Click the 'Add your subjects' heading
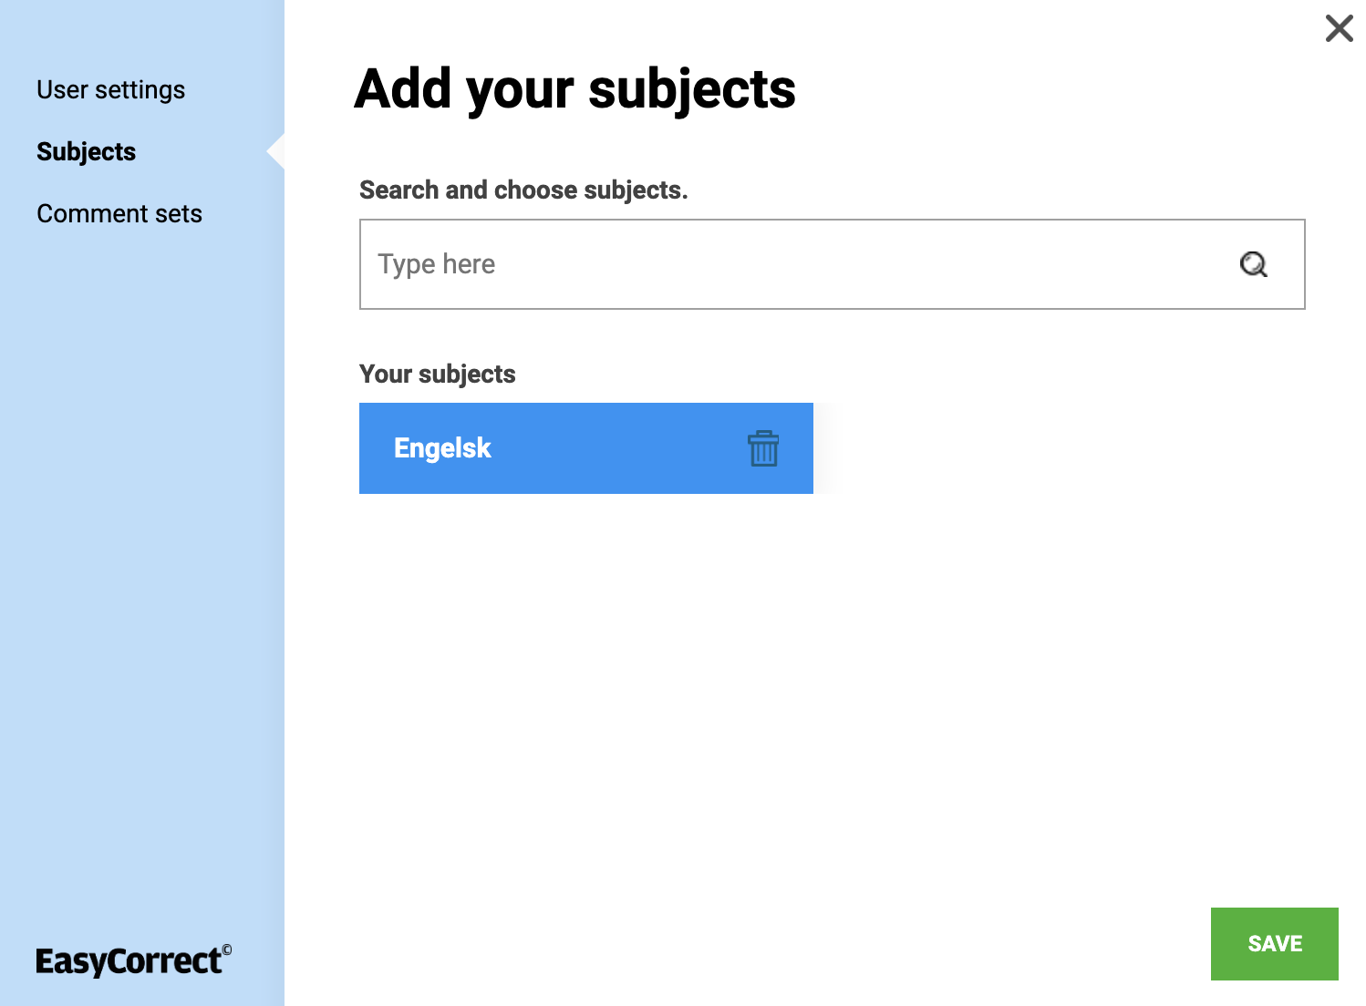 (574, 89)
